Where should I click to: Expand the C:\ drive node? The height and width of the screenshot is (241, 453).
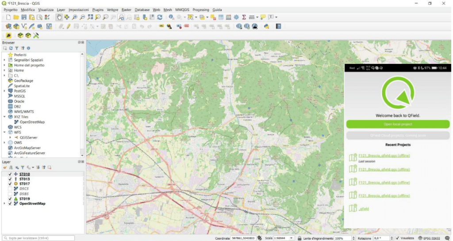(4, 75)
